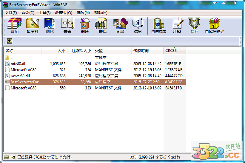
Task: Click CRC value 16BE3E1F
Action: 173,64
